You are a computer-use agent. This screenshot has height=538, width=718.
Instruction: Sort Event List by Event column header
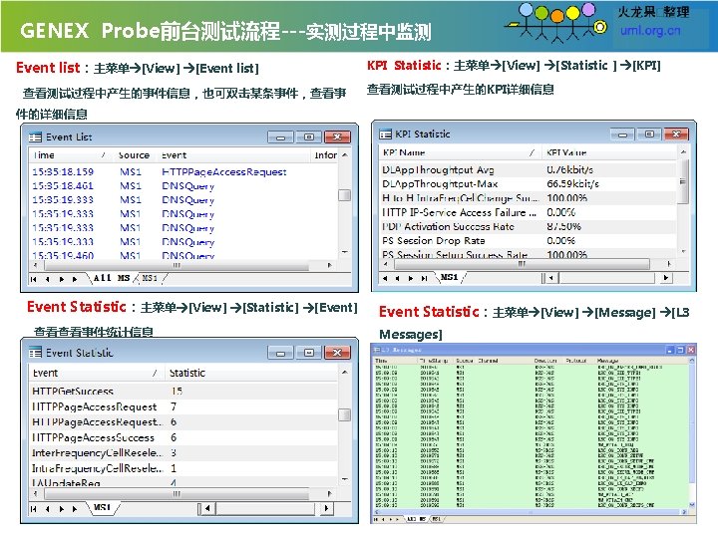tap(233, 155)
